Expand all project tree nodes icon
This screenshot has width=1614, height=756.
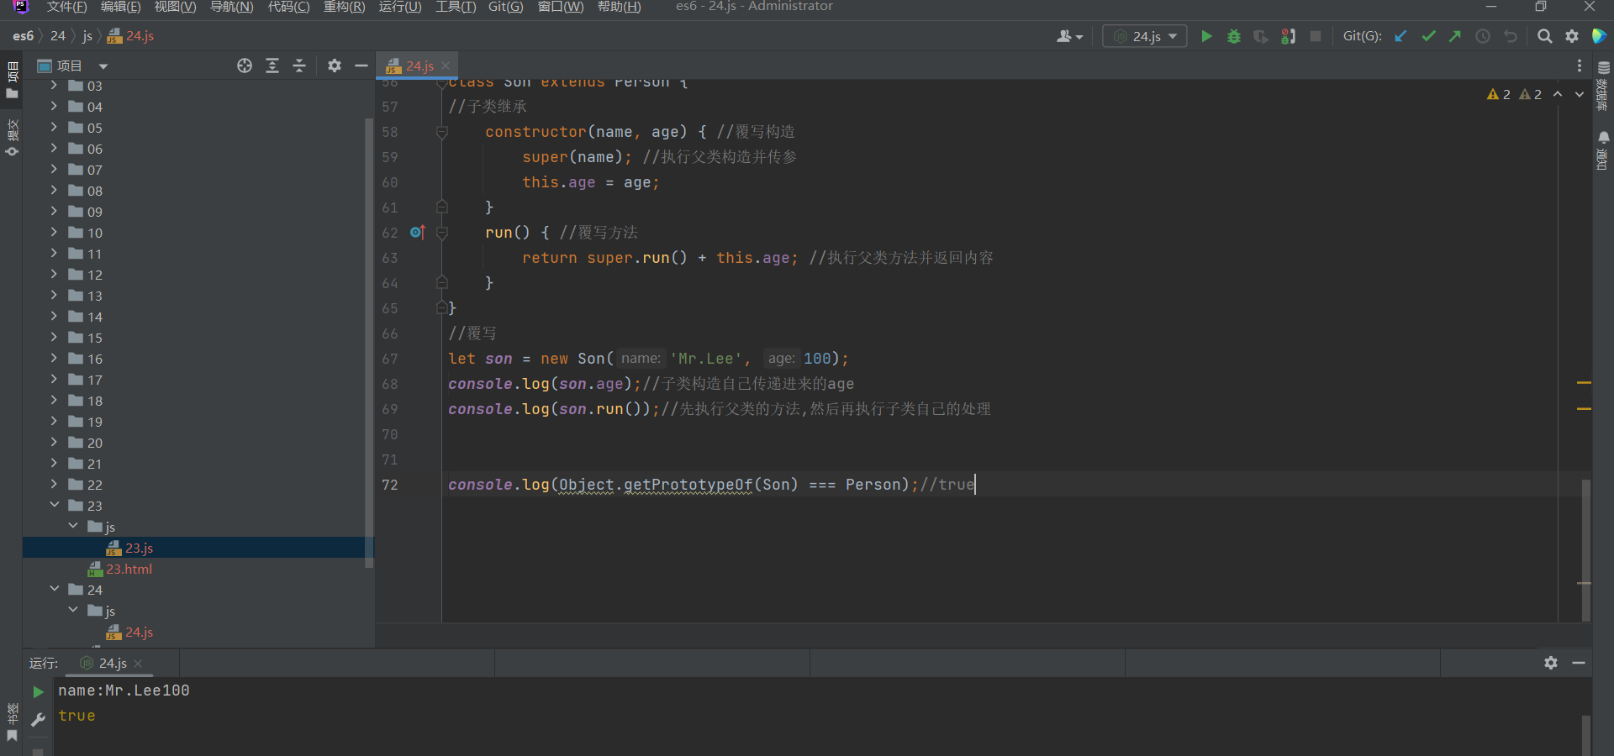(272, 66)
